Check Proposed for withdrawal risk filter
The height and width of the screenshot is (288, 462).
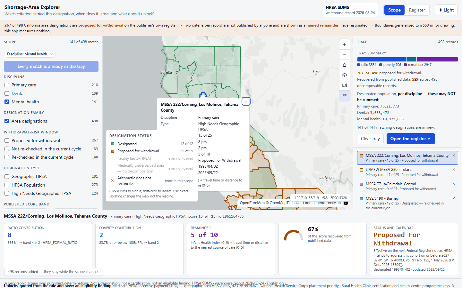tap(7, 140)
